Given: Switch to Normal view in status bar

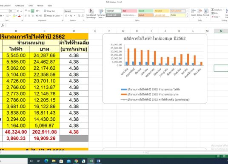Looking at the screenshot, I should point(218,156).
